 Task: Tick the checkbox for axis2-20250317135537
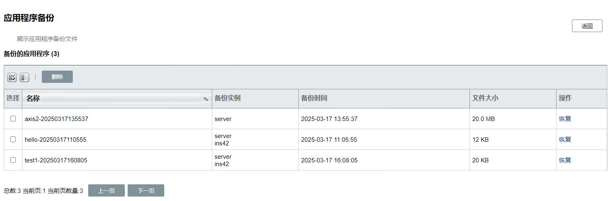[13, 119]
